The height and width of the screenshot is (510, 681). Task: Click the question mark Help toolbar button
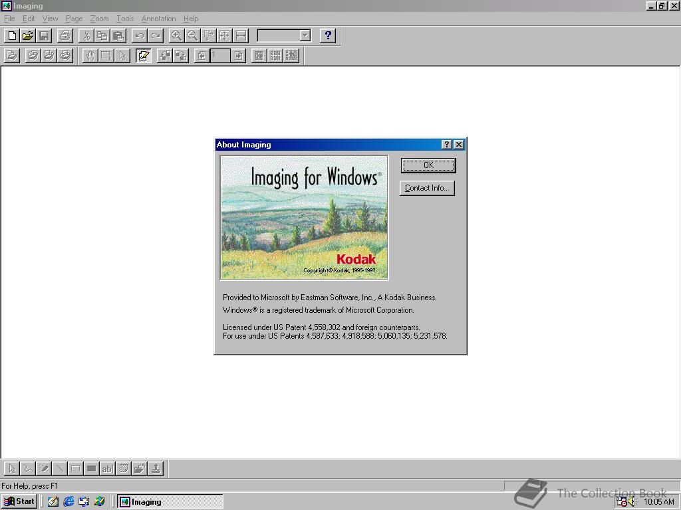click(x=328, y=36)
